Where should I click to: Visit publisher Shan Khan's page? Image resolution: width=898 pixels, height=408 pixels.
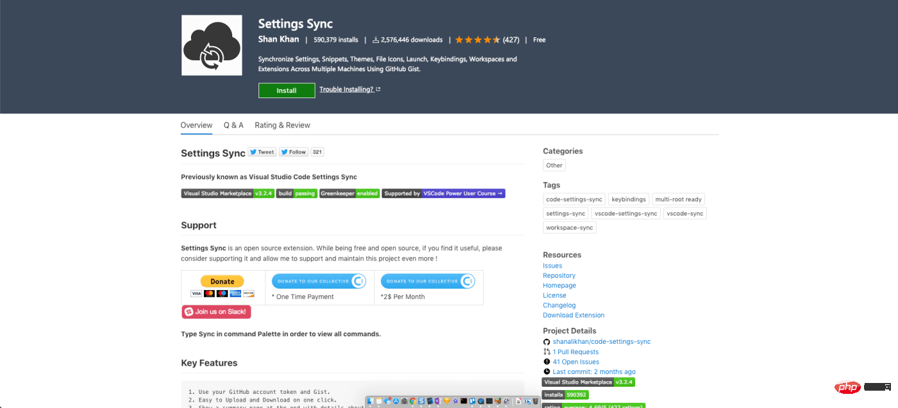278,39
